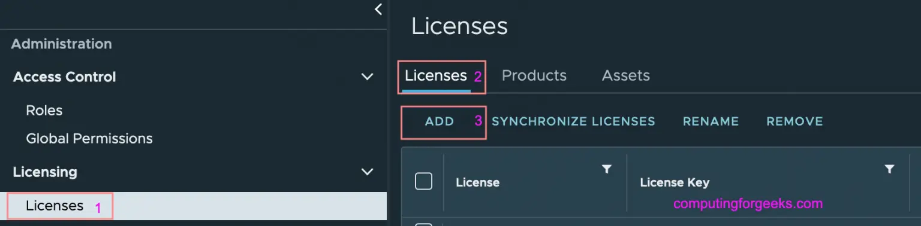Viewport: 921px width, 226px height.
Task: Sort by the License column header
Action: click(x=477, y=182)
